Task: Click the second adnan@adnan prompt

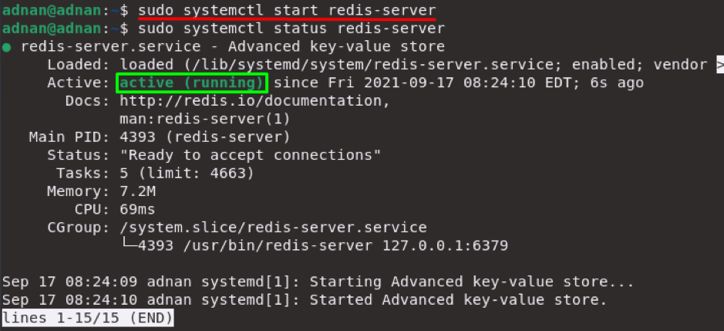Action: click(x=51, y=29)
